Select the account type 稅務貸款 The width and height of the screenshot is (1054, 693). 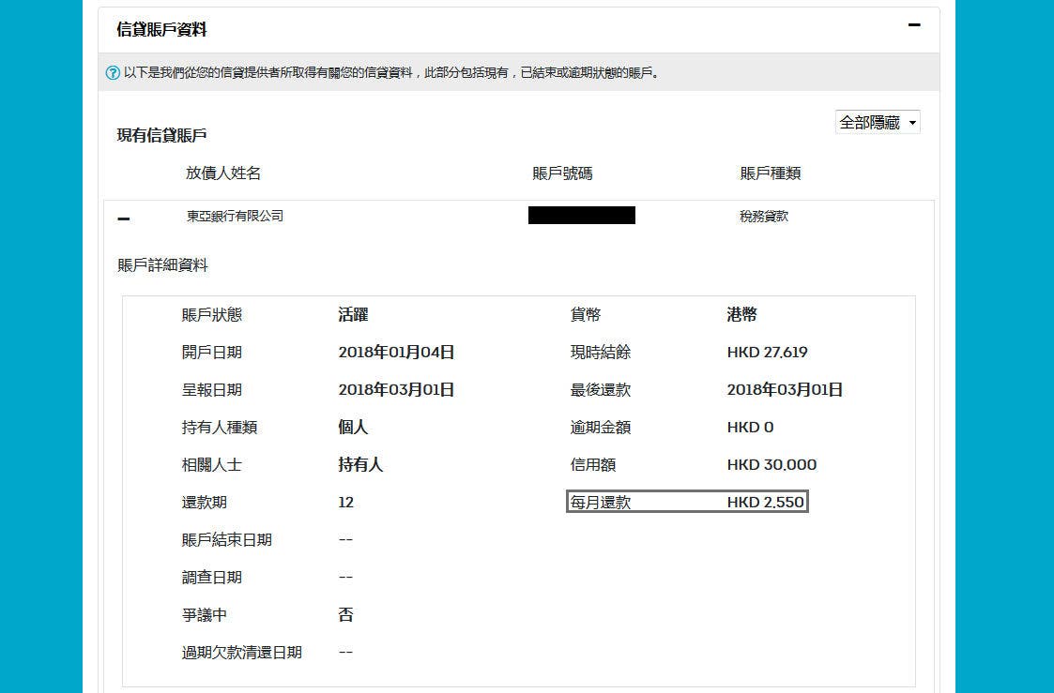[764, 217]
